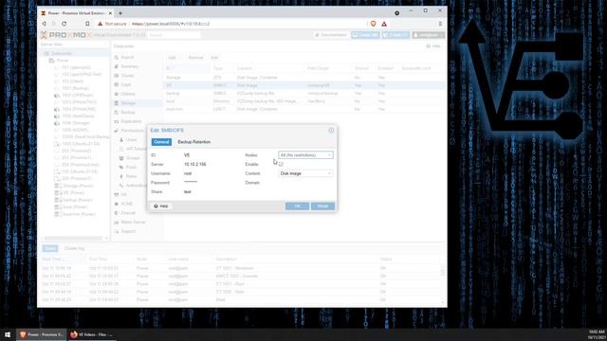The height and width of the screenshot is (341, 607).
Task: Reload the page with the browser refresh icon
Action: click(64, 24)
